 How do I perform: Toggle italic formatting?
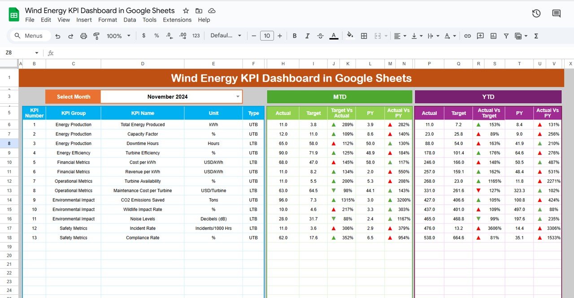click(308, 36)
